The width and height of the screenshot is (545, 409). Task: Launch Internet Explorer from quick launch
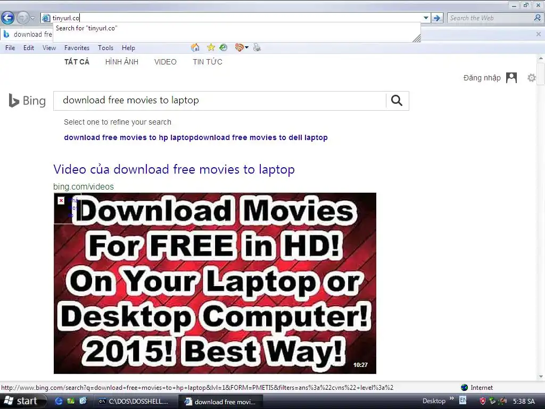(x=59, y=402)
